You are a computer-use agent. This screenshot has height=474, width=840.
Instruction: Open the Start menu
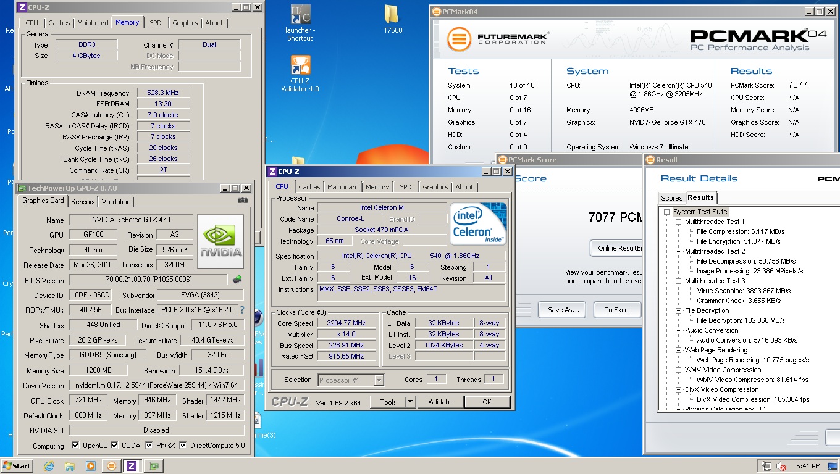(x=17, y=466)
